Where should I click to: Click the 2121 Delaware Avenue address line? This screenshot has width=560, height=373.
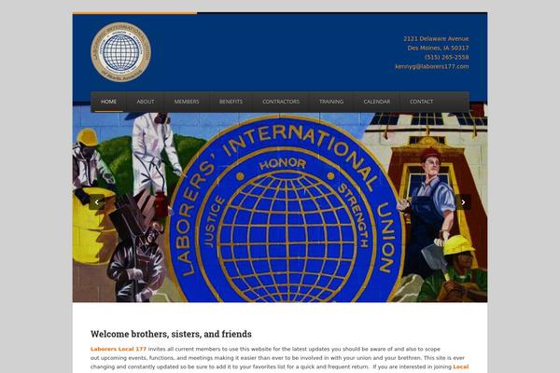click(x=436, y=38)
